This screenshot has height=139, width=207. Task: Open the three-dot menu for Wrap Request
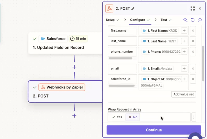click(193, 117)
